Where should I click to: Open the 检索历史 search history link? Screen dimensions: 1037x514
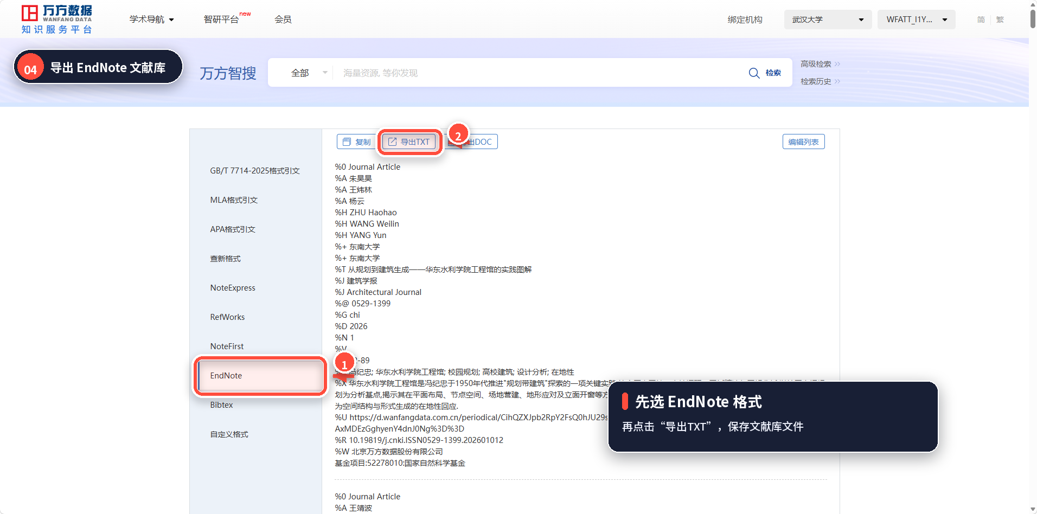click(820, 81)
